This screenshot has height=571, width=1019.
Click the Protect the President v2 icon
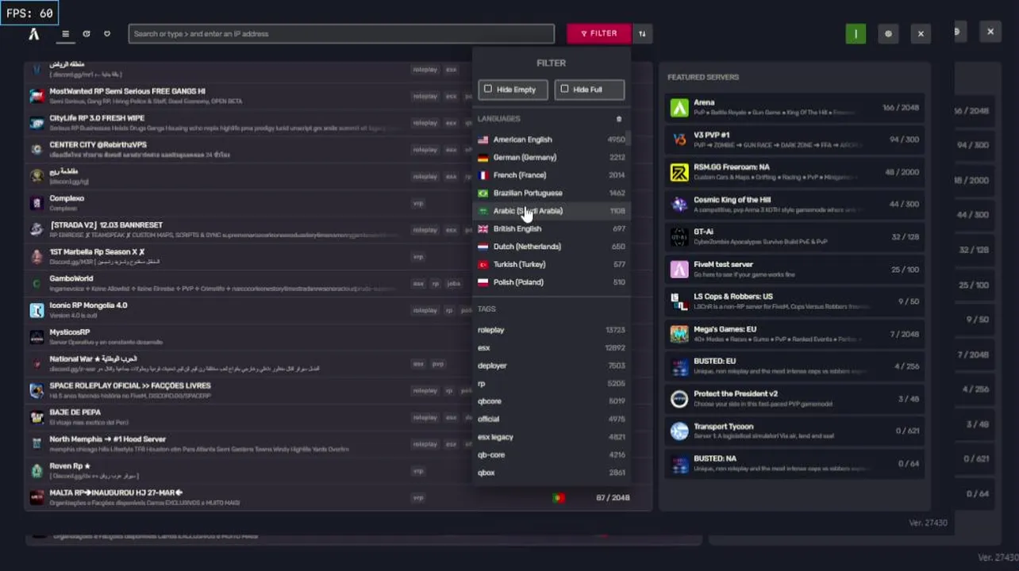pos(679,399)
